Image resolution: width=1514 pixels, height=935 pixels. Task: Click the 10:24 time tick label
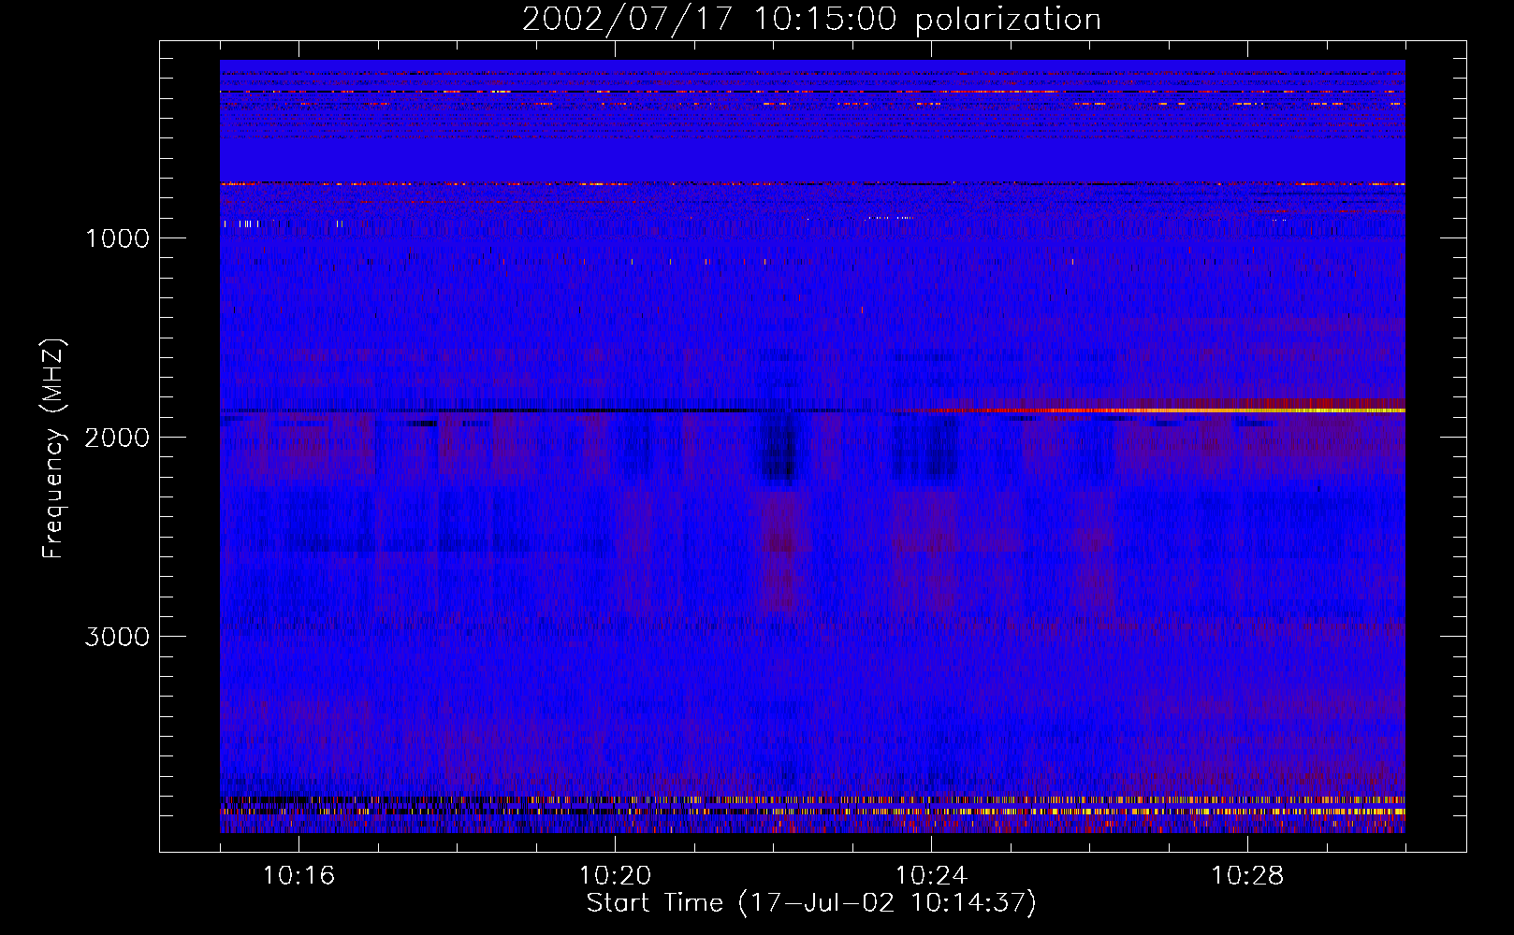pos(931,876)
